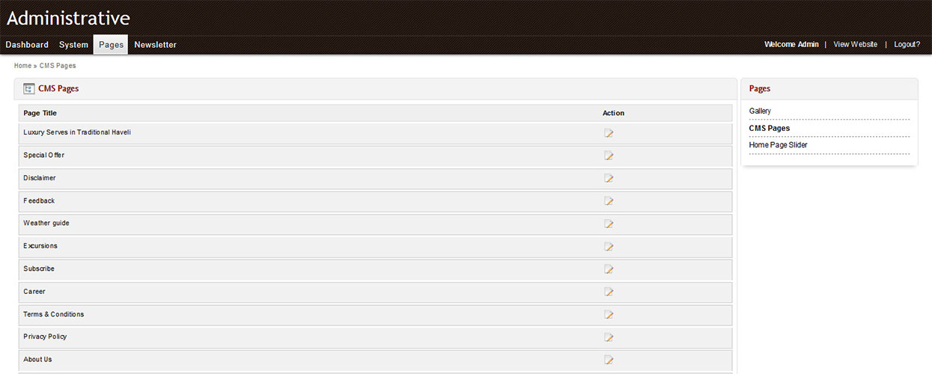This screenshot has height=374, width=932.
Task: Click edit icon for Terms & Conditions
Action: 609,314
